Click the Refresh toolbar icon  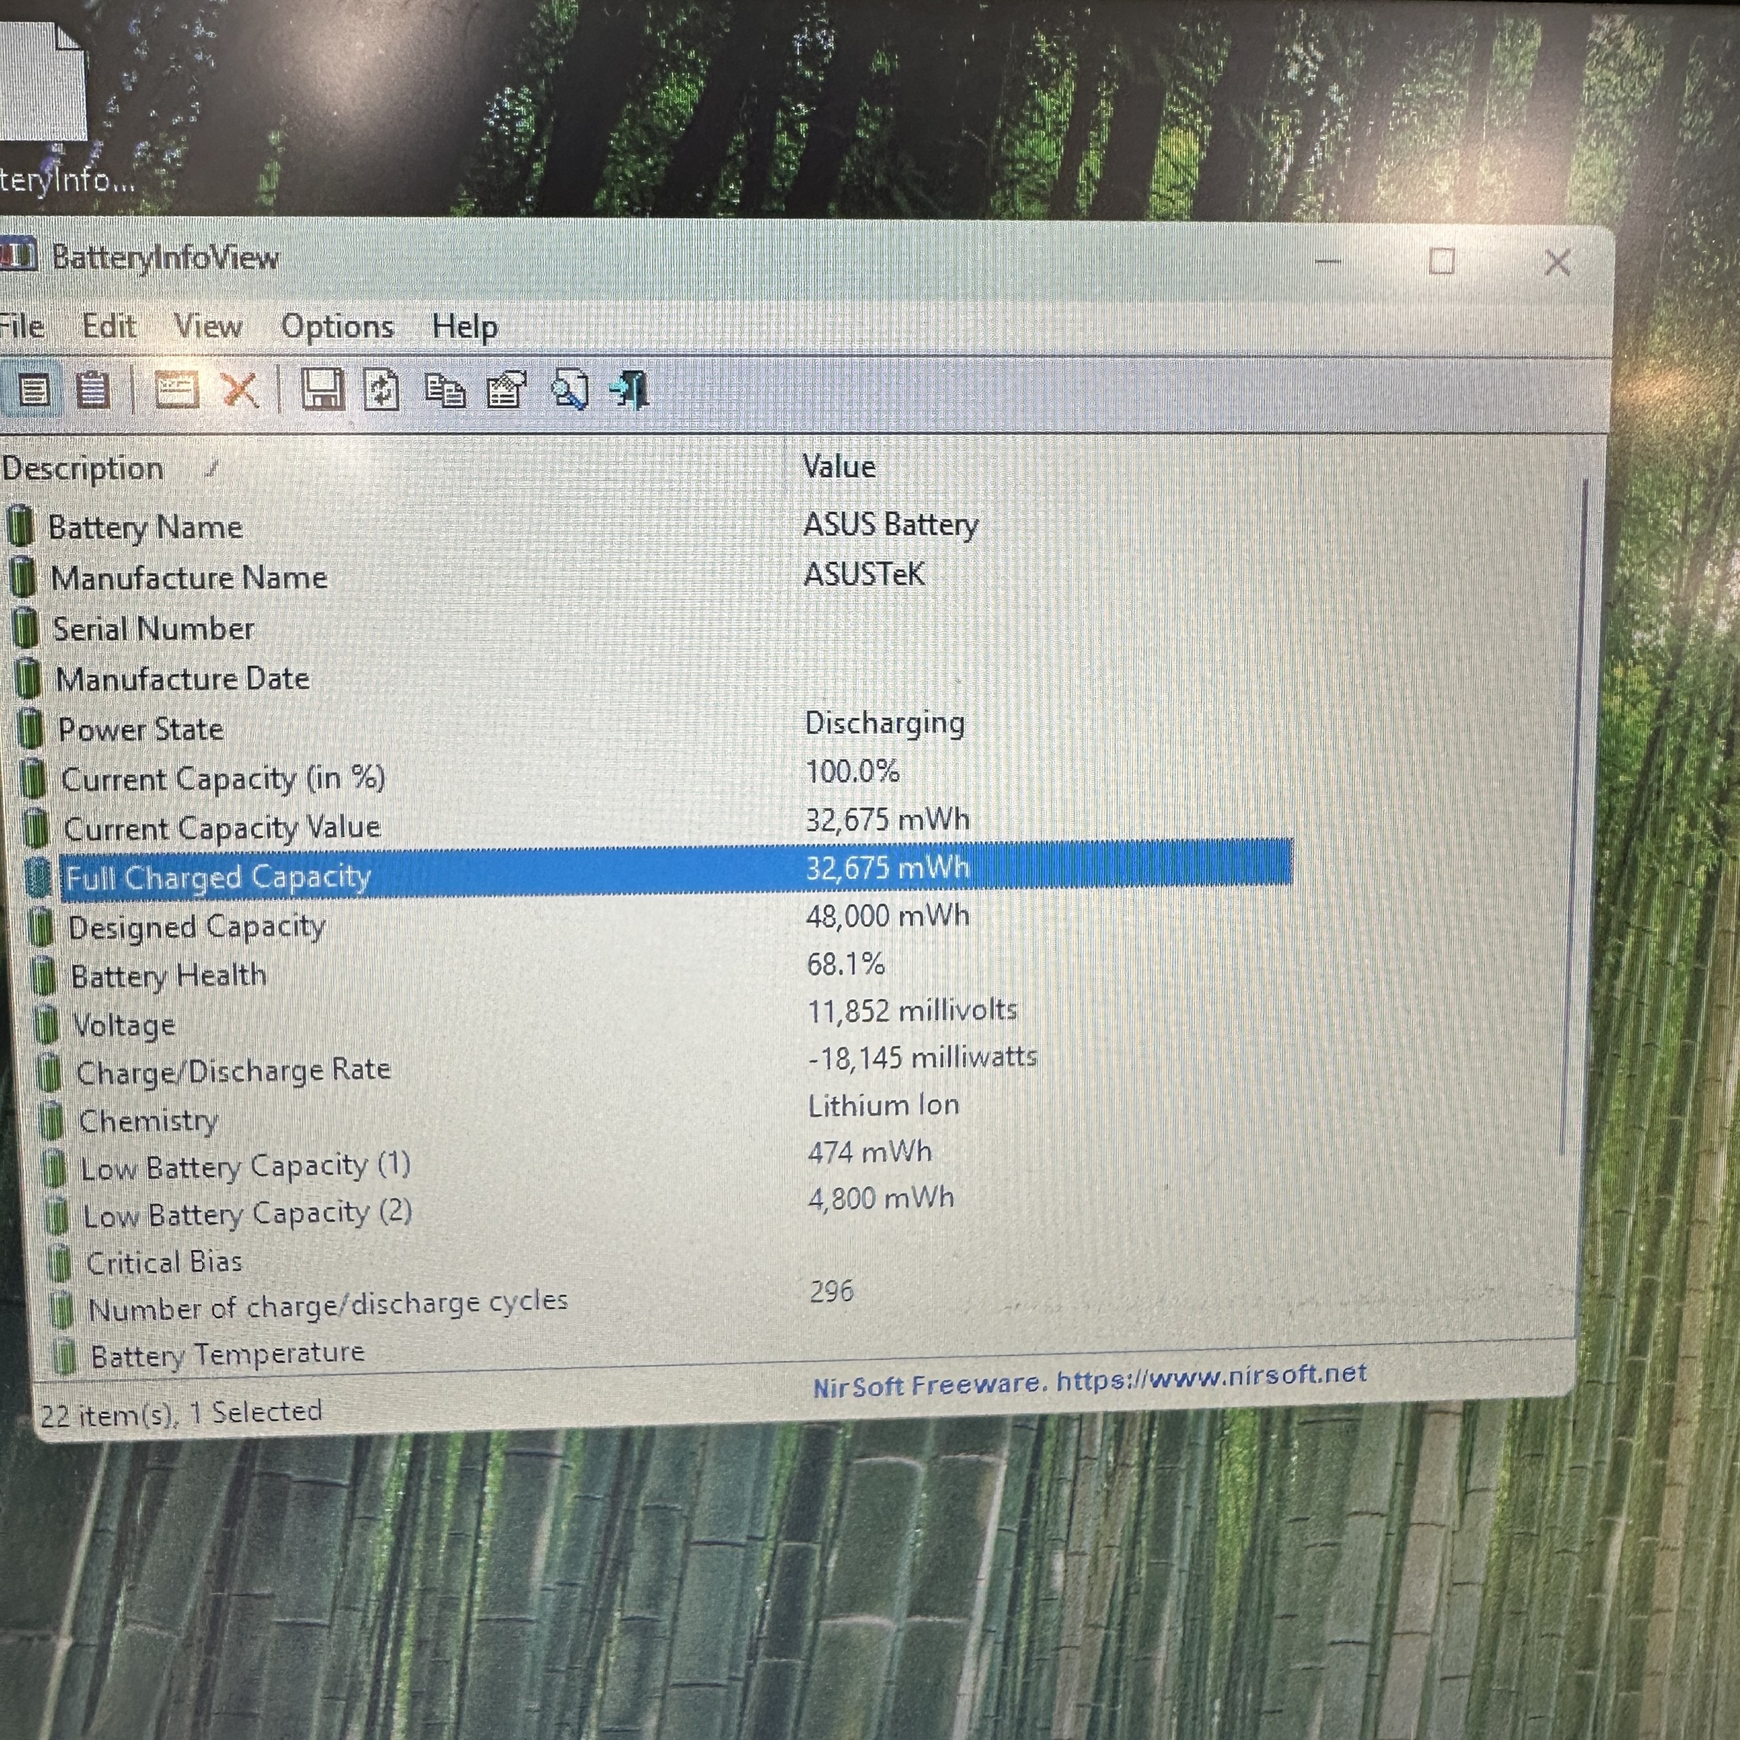coord(382,391)
